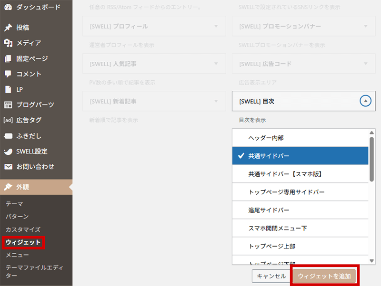Open the ウィジェット submenu item
Viewport: 381px width, 286px height.
23,242
